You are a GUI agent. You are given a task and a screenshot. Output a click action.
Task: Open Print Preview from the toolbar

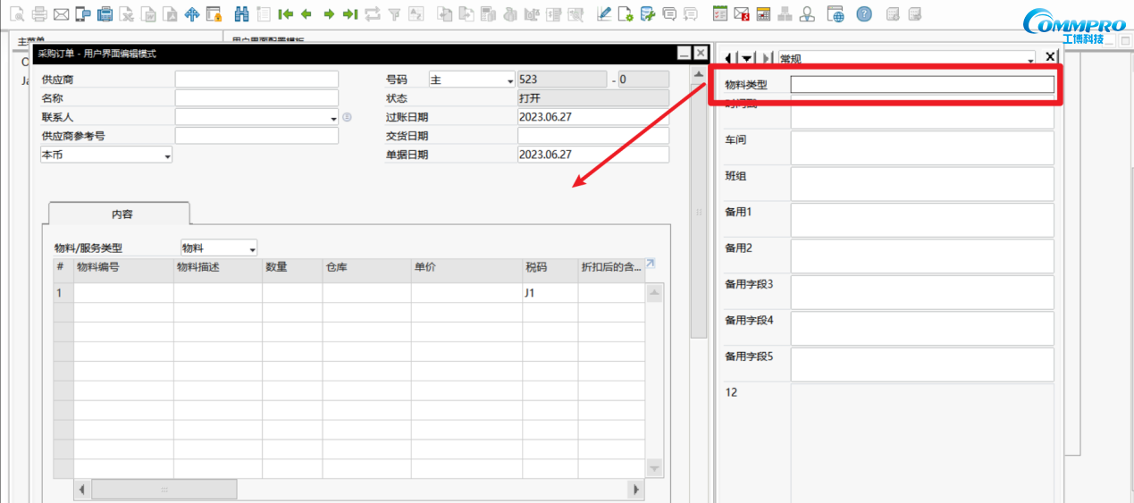[17, 14]
